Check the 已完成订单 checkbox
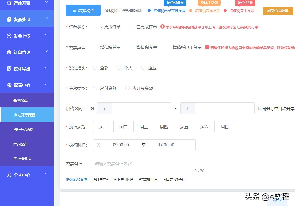295x206 pixels. [131, 27]
